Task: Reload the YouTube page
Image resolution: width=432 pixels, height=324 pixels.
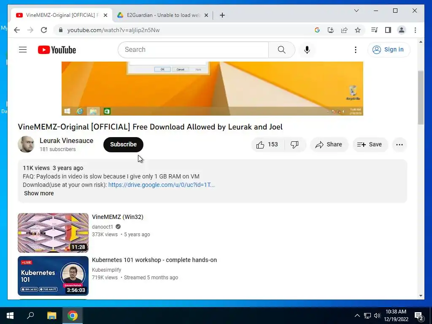Action: [x=44, y=30]
